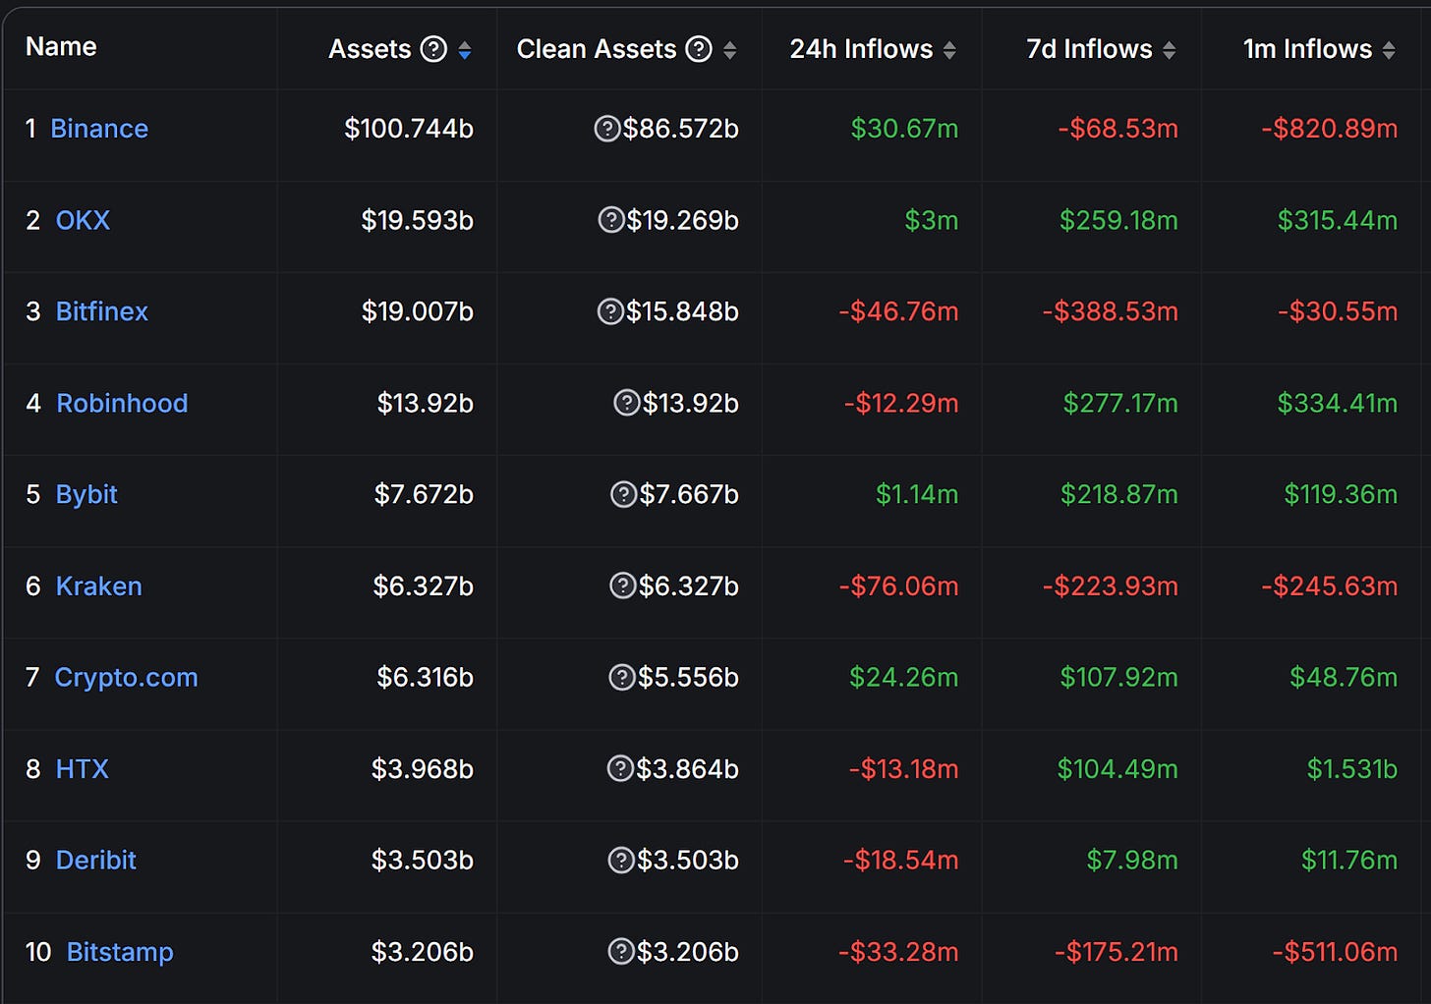Open the Deribit exchange link
This screenshot has height=1004, width=1431.
click(x=96, y=860)
